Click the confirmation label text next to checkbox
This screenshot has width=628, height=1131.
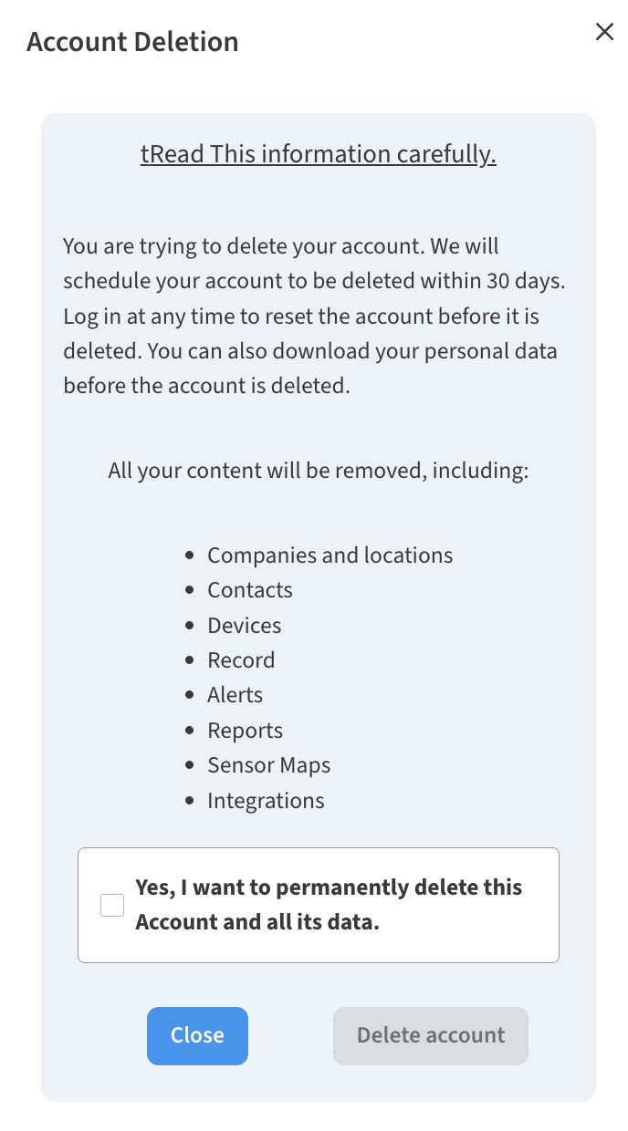329,904
